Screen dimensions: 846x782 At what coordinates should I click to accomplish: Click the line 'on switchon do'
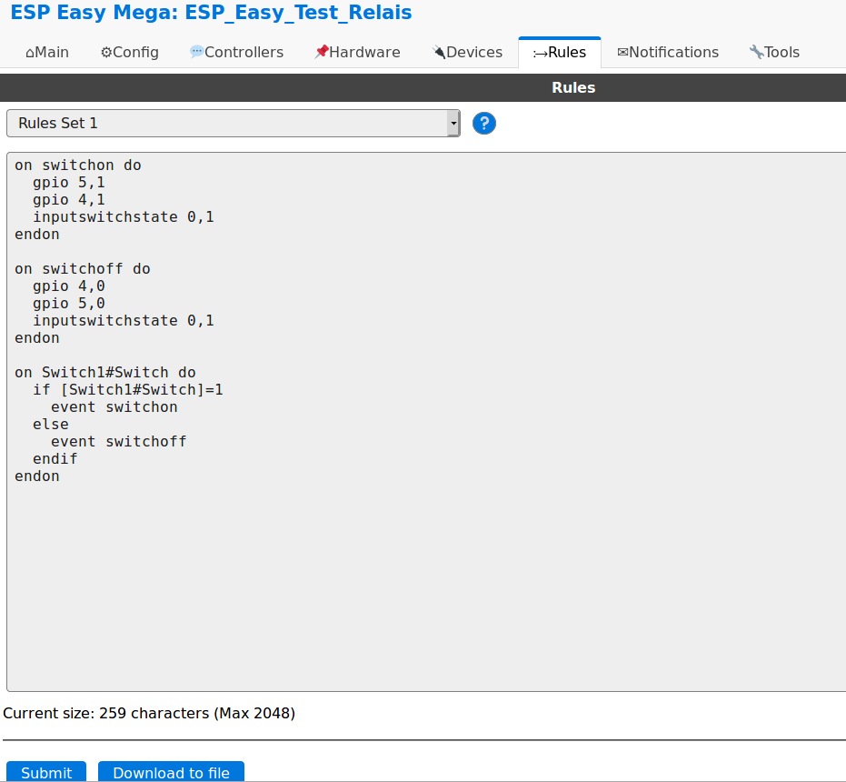click(78, 165)
